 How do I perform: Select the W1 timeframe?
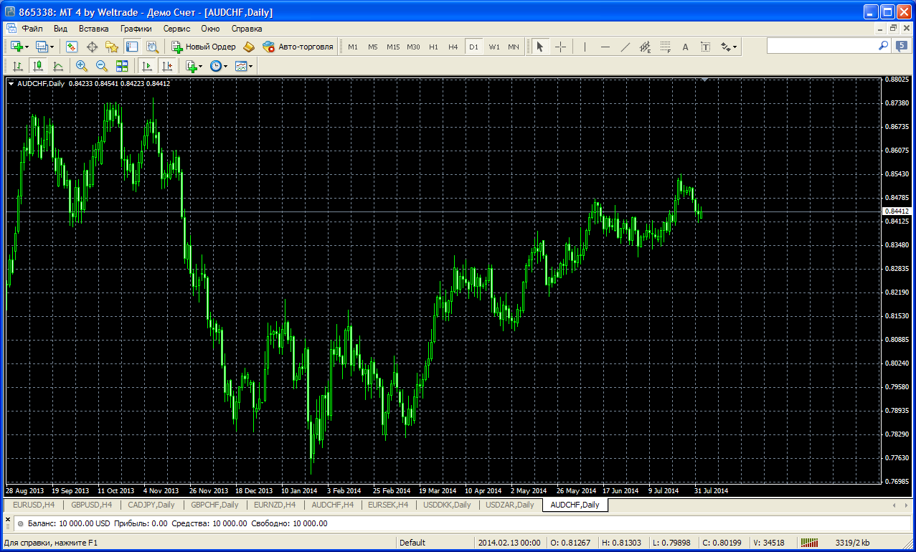[x=494, y=47]
